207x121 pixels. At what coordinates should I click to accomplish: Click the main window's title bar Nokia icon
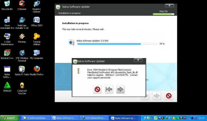tap(58, 7)
